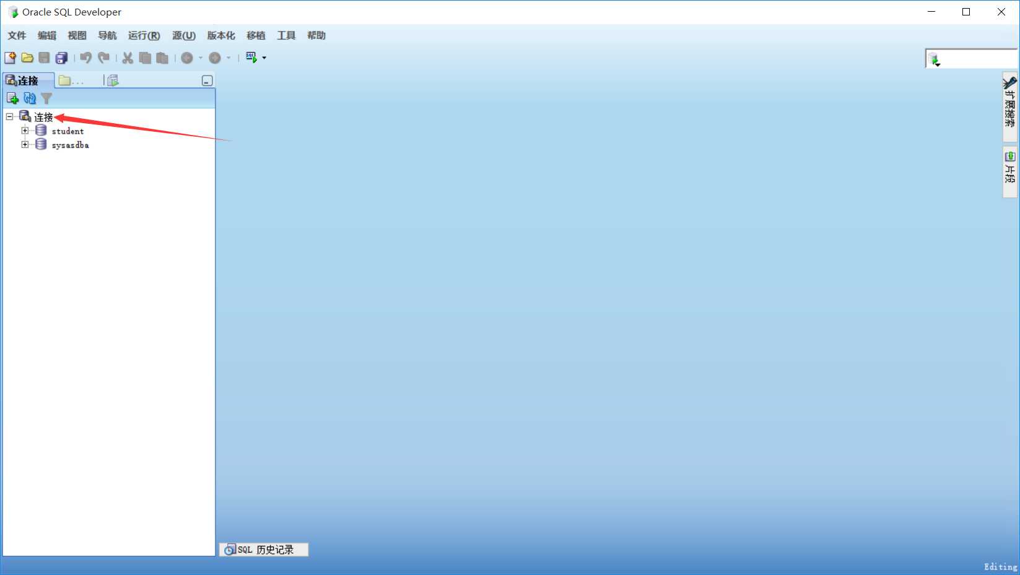Click the sysasdba database icon

point(41,144)
